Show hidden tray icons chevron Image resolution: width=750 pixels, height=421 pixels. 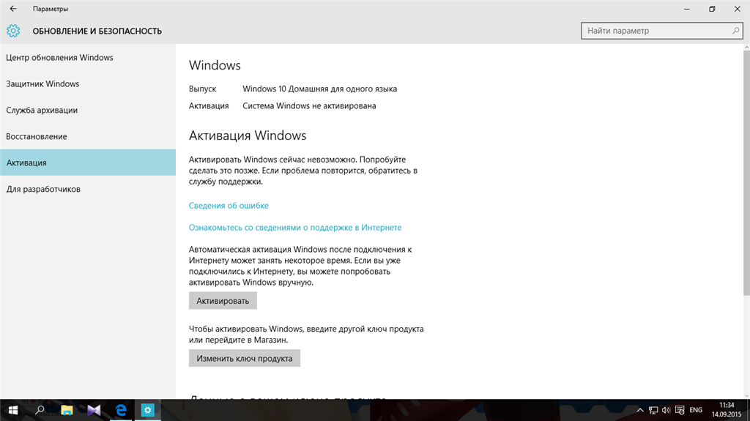pyautogui.click(x=640, y=411)
